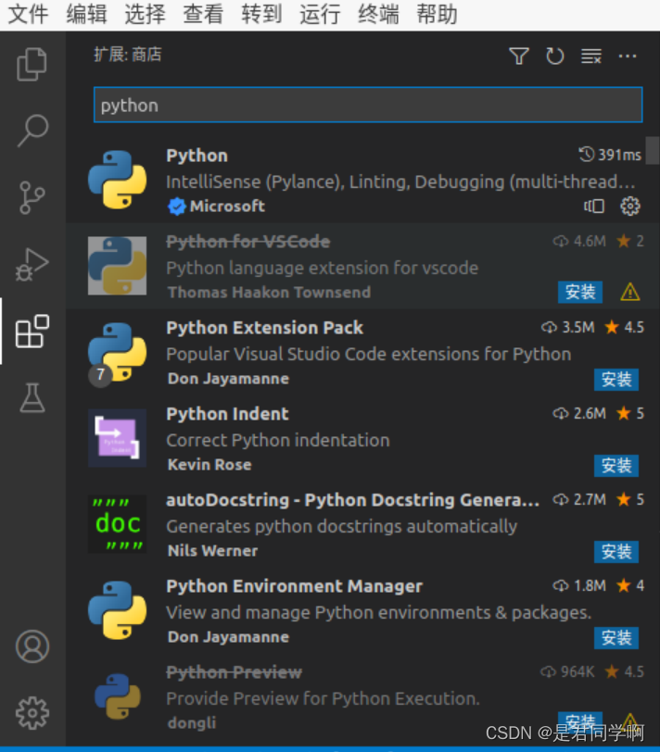Open the 终端 menu
The width and height of the screenshot is (660, 752).
[378, 13]
